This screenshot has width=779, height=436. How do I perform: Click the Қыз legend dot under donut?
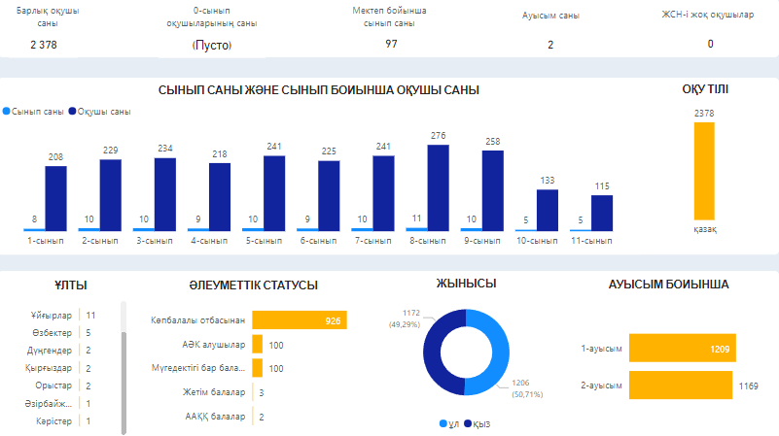tap(468, 424)
